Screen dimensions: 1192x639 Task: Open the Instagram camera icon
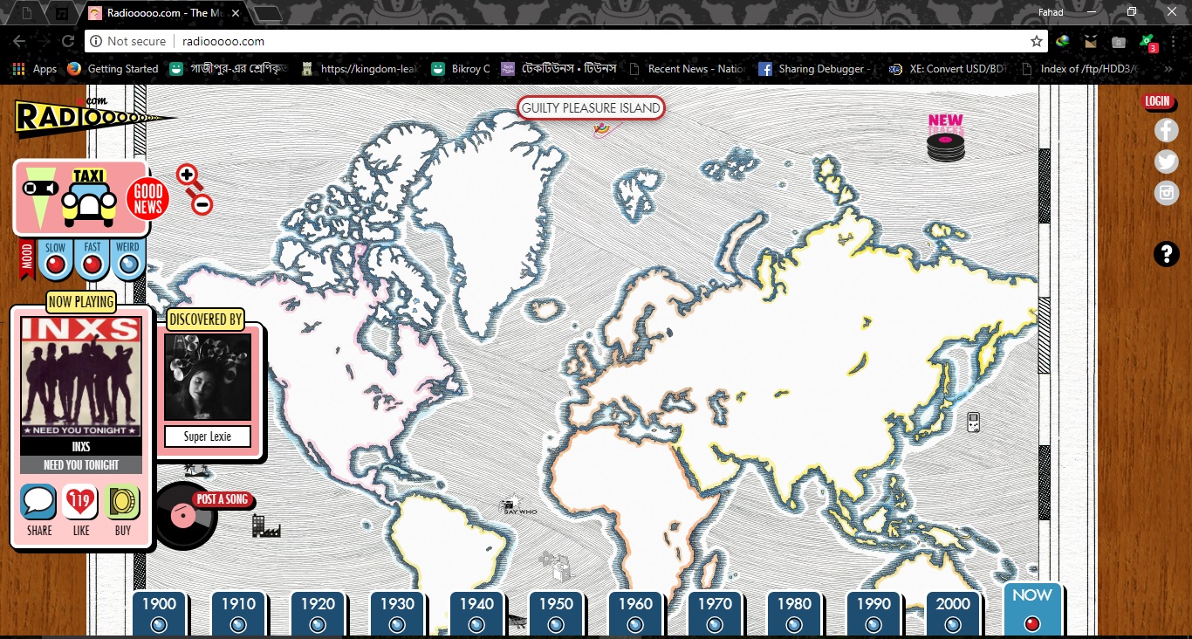pos(1167,192)
